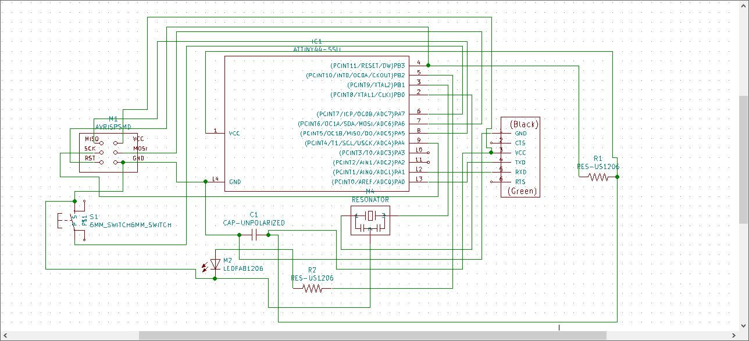Image resolution: width=749 pixels, height=341 pixels.
Task: Click the AVRISPSMD header M1 symbol
Action: pyautogui.click(x=109, y=153)
